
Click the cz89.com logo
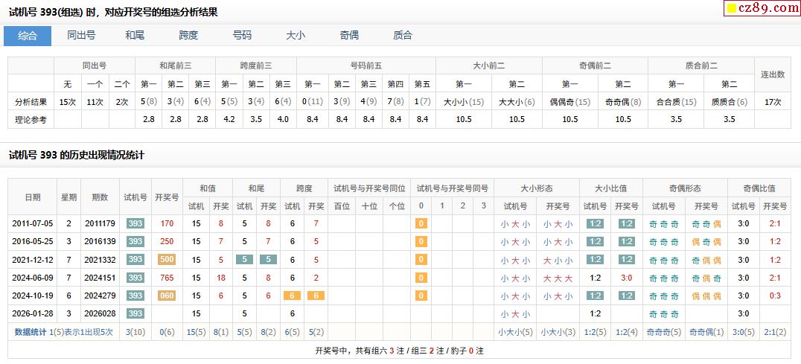coord(762,8)
